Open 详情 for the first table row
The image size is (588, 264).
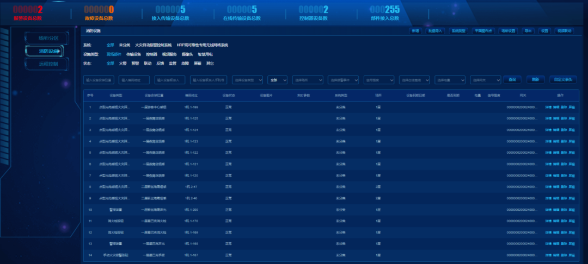(548, 107)
